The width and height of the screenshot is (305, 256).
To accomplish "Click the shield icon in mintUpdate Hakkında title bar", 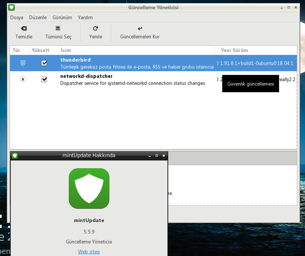I will (15, 156).
